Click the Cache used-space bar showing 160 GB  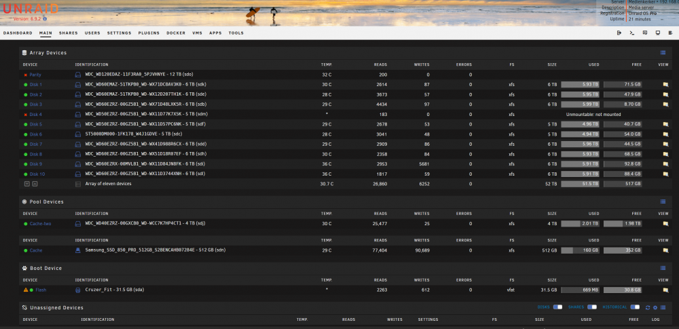click(581, 250)
